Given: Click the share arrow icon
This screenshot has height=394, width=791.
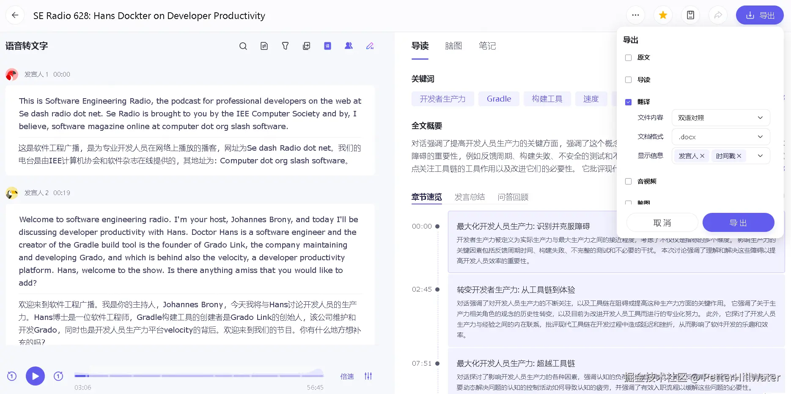Looking at the screenshot, I should pos(718,15).
